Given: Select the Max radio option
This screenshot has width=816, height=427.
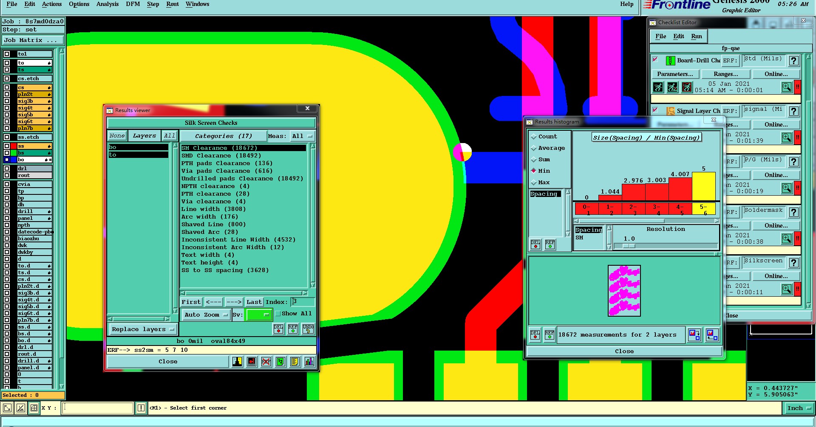Looking at the screenshot, I should 534,183.
